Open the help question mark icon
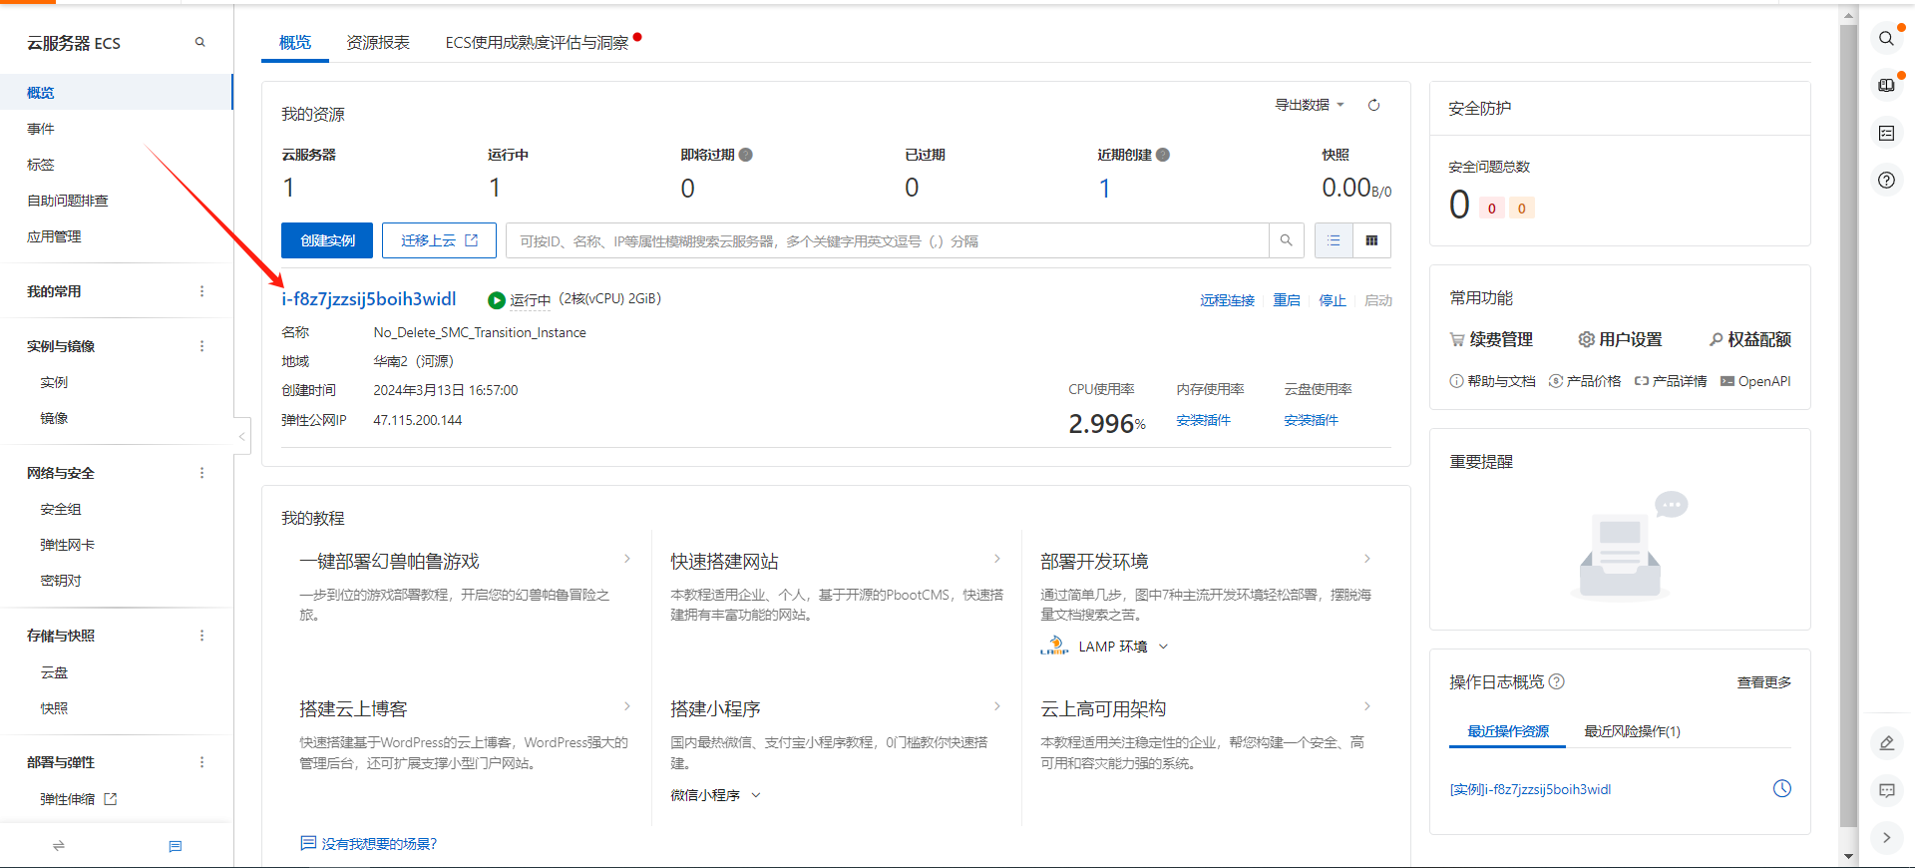The width and height of the screenshot is (1915, 868). tap(1886, 181)
